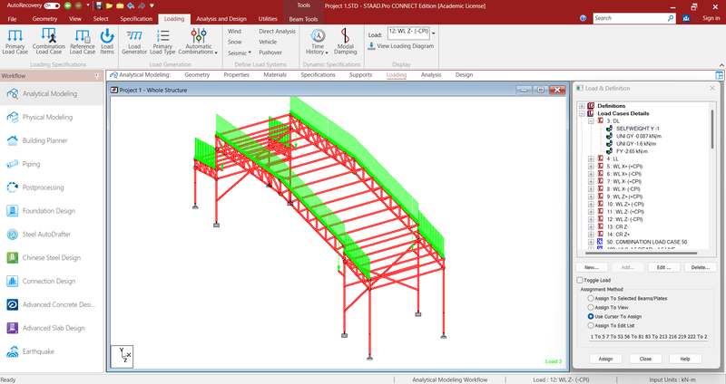
Task: Click the undo arrow icon
Action: pos(131,6)
